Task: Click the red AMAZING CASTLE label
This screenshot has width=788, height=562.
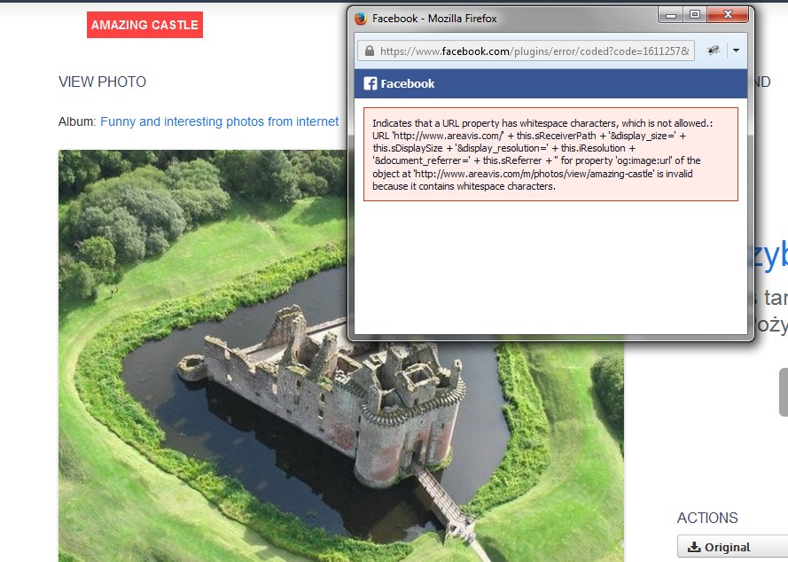Action: point(144,25)
